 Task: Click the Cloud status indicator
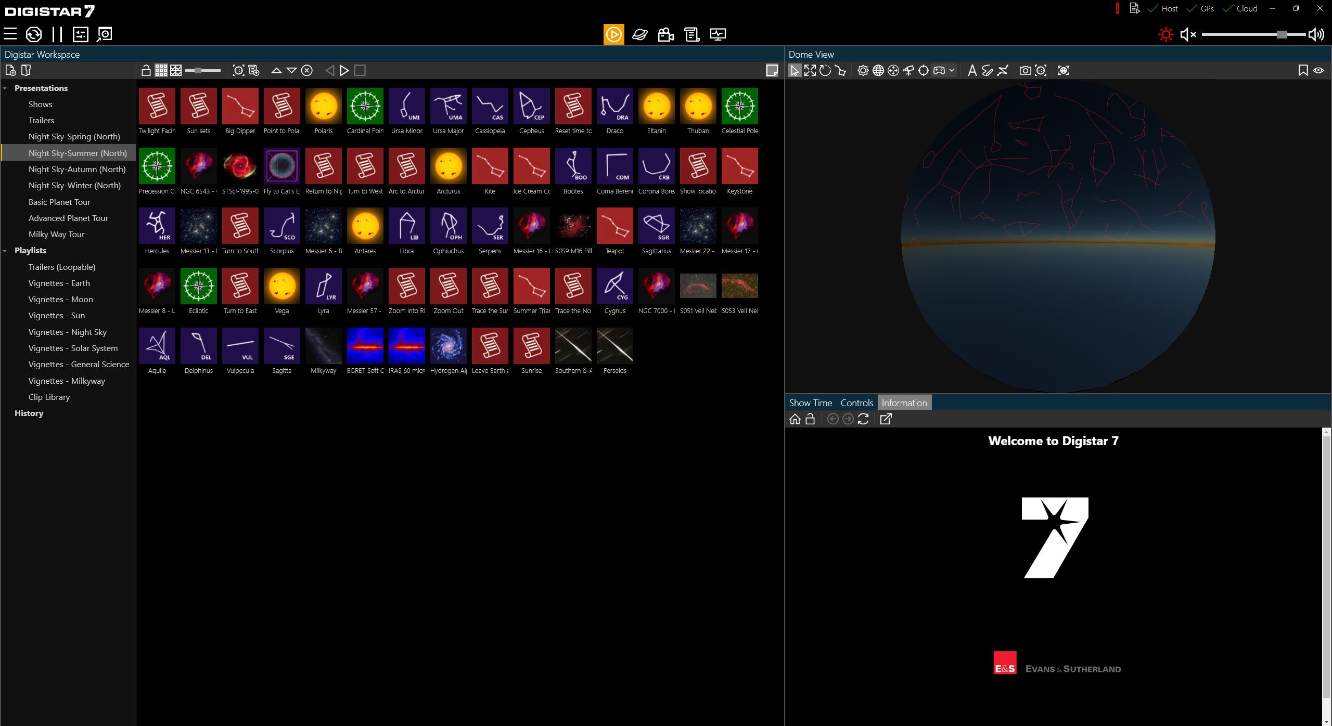coord(1240,8)
